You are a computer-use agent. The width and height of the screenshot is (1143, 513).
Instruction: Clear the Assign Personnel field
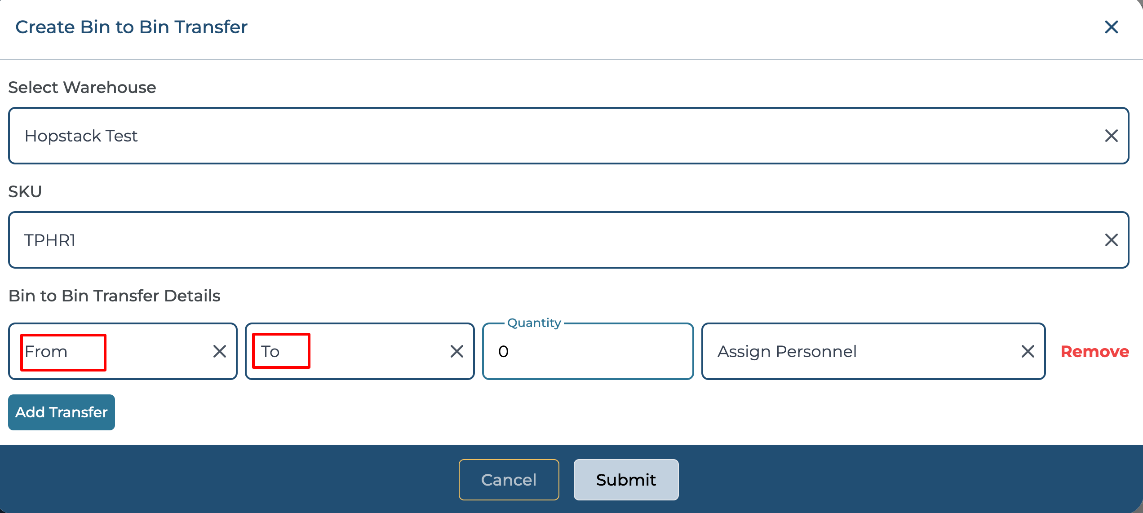[1028, 351]
